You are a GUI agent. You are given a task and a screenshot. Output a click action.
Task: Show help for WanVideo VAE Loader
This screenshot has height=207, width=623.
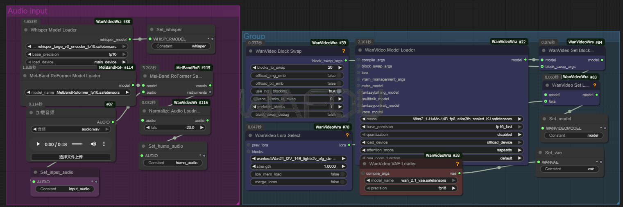tap(457, 164)
